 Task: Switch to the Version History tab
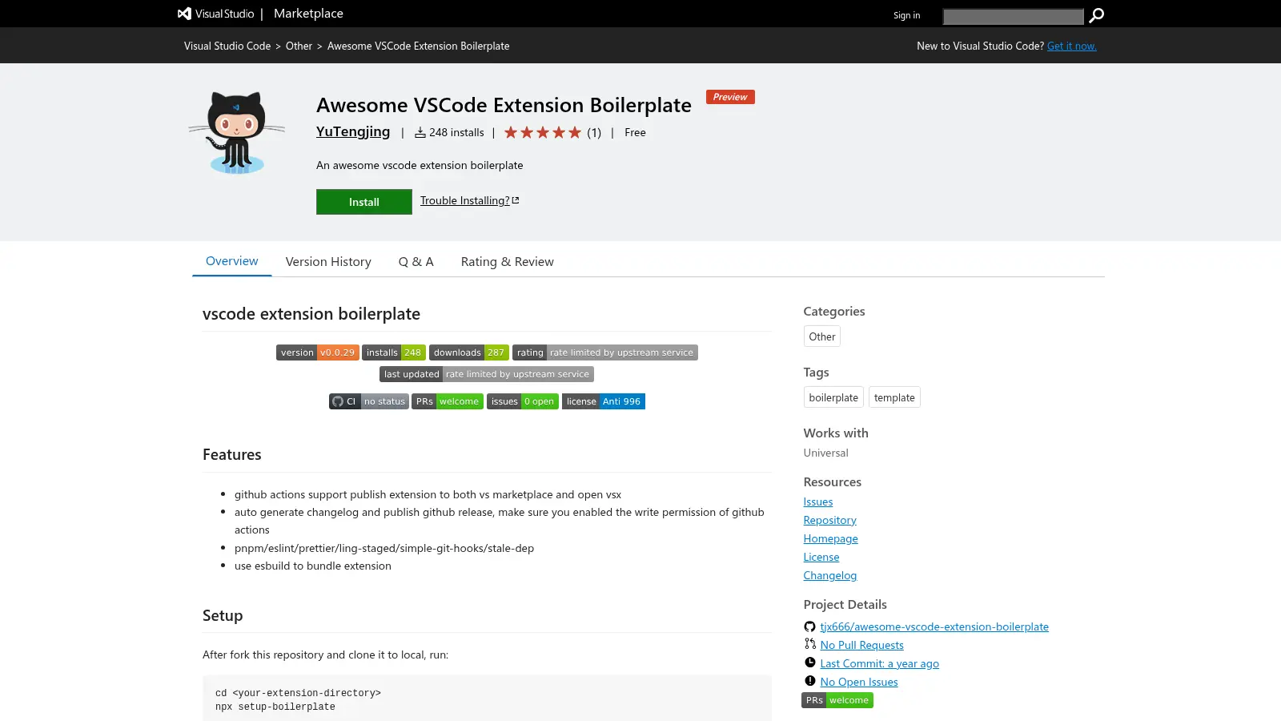click(x=328, y=262)
